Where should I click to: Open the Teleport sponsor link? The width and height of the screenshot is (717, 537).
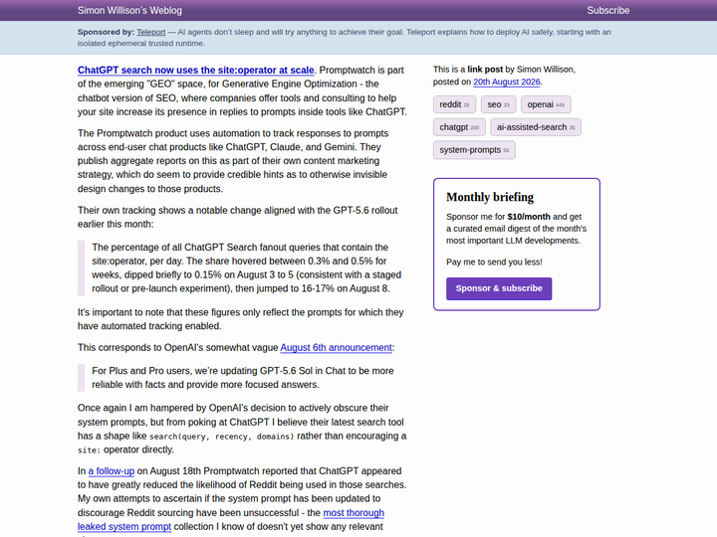click(x=151, y=32)
